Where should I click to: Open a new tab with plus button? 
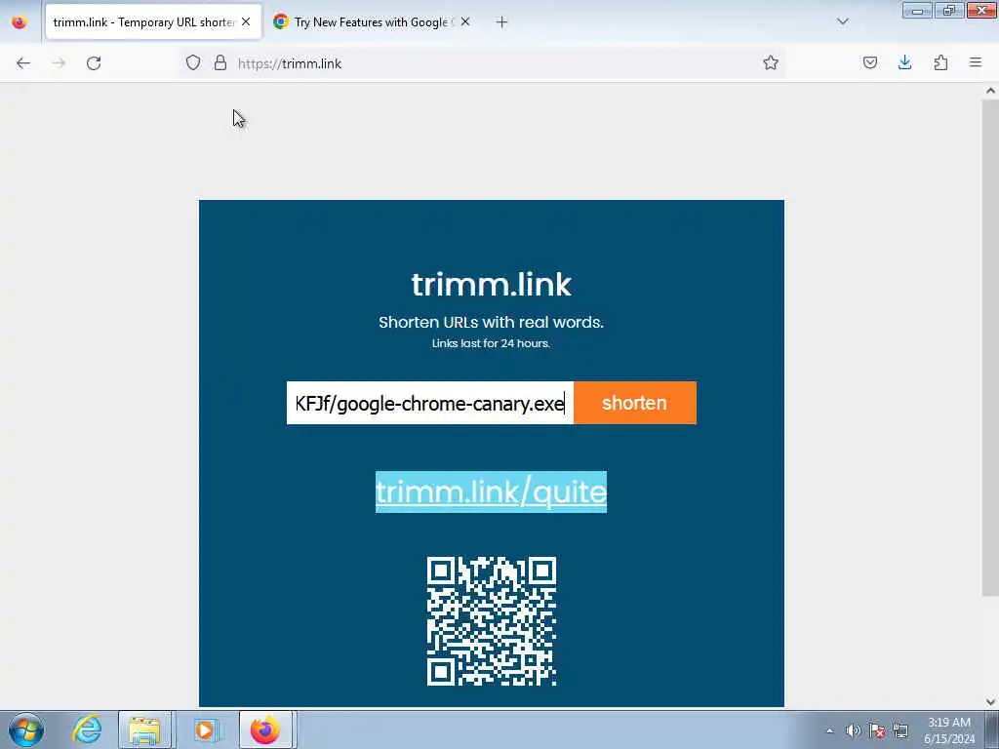(x=502, y=22)
